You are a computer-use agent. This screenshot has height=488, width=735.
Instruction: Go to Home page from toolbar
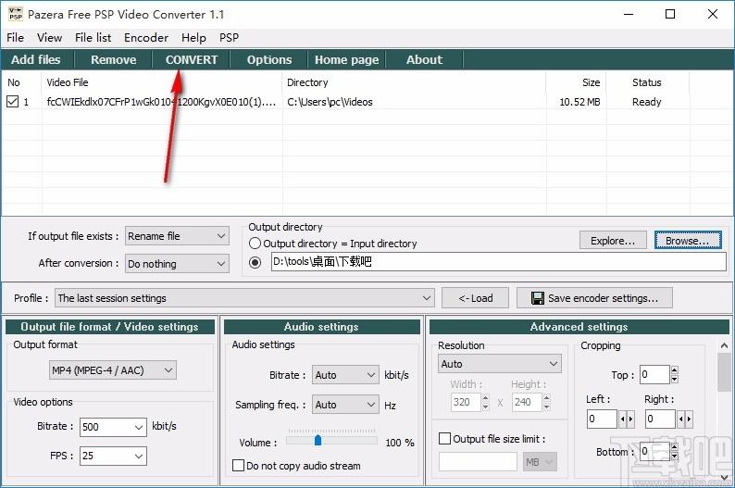coord(346,59)
